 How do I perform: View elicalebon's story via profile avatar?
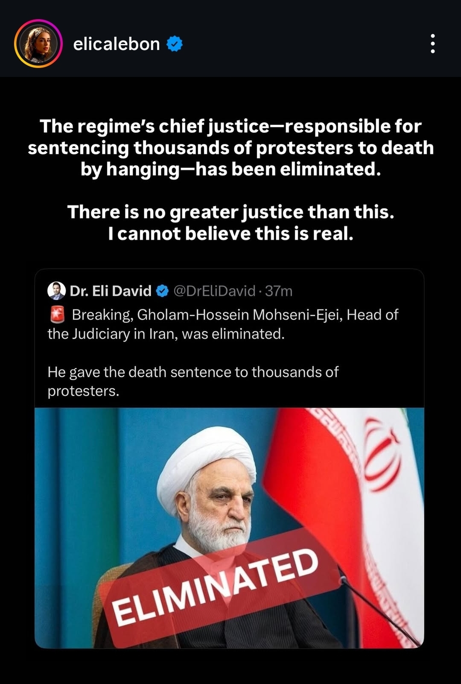pyautogui.click(x=38, y=44)
